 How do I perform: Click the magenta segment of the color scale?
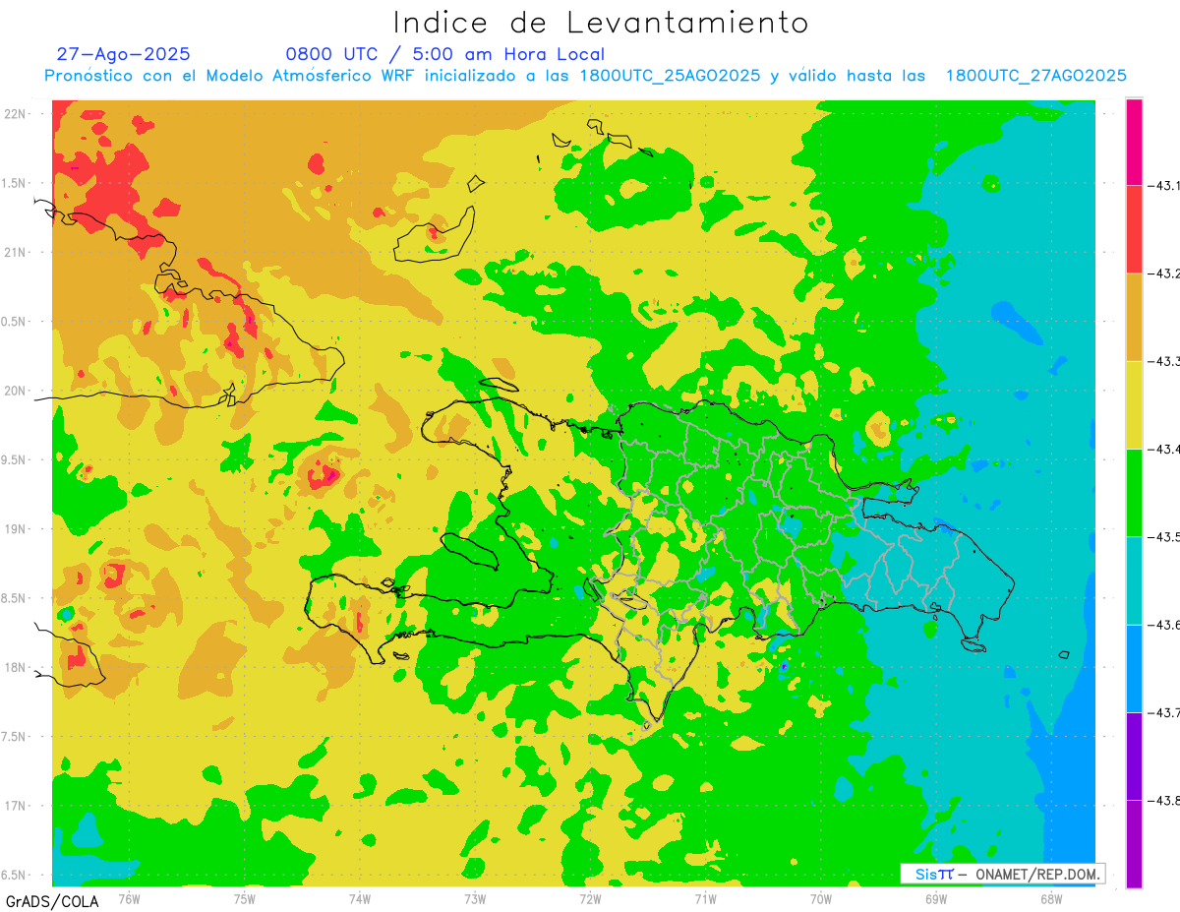pos(1134,142)
